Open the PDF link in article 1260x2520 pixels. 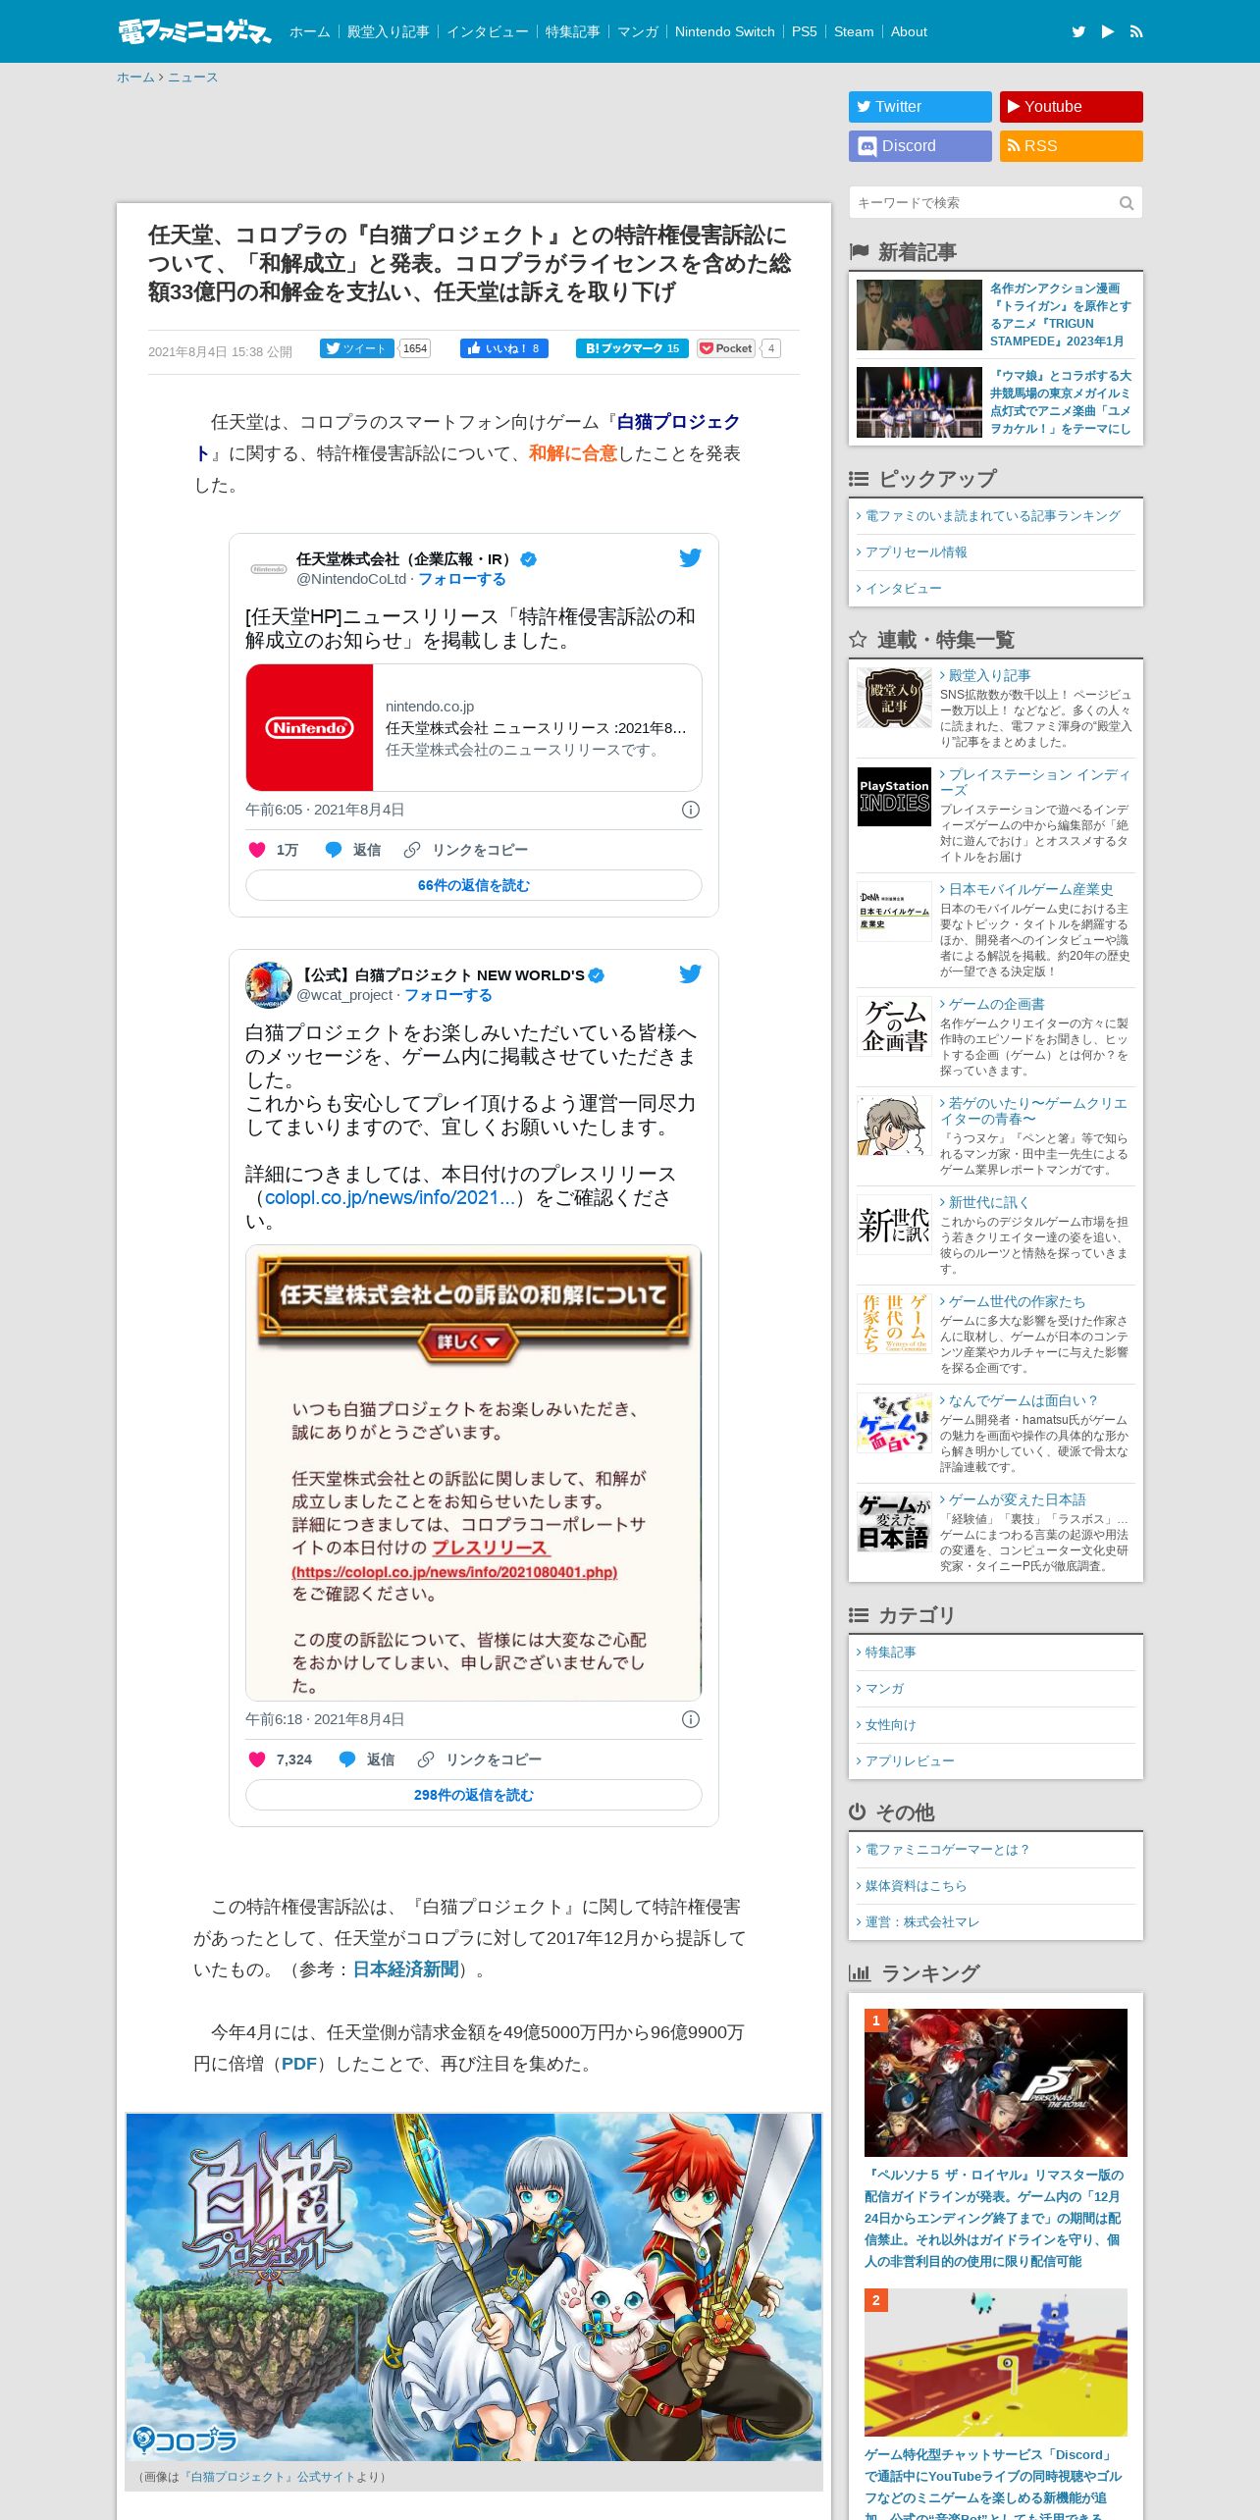coord(299,2064)
